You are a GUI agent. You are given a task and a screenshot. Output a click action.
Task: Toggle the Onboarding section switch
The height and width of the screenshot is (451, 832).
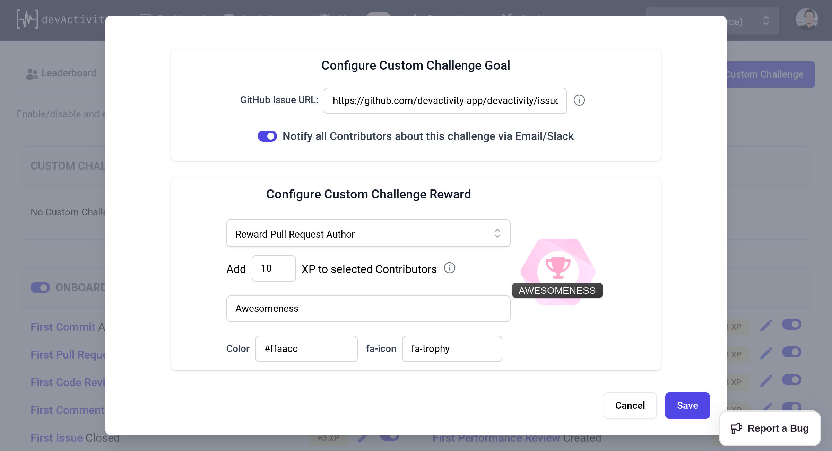(x=40, y=288)
